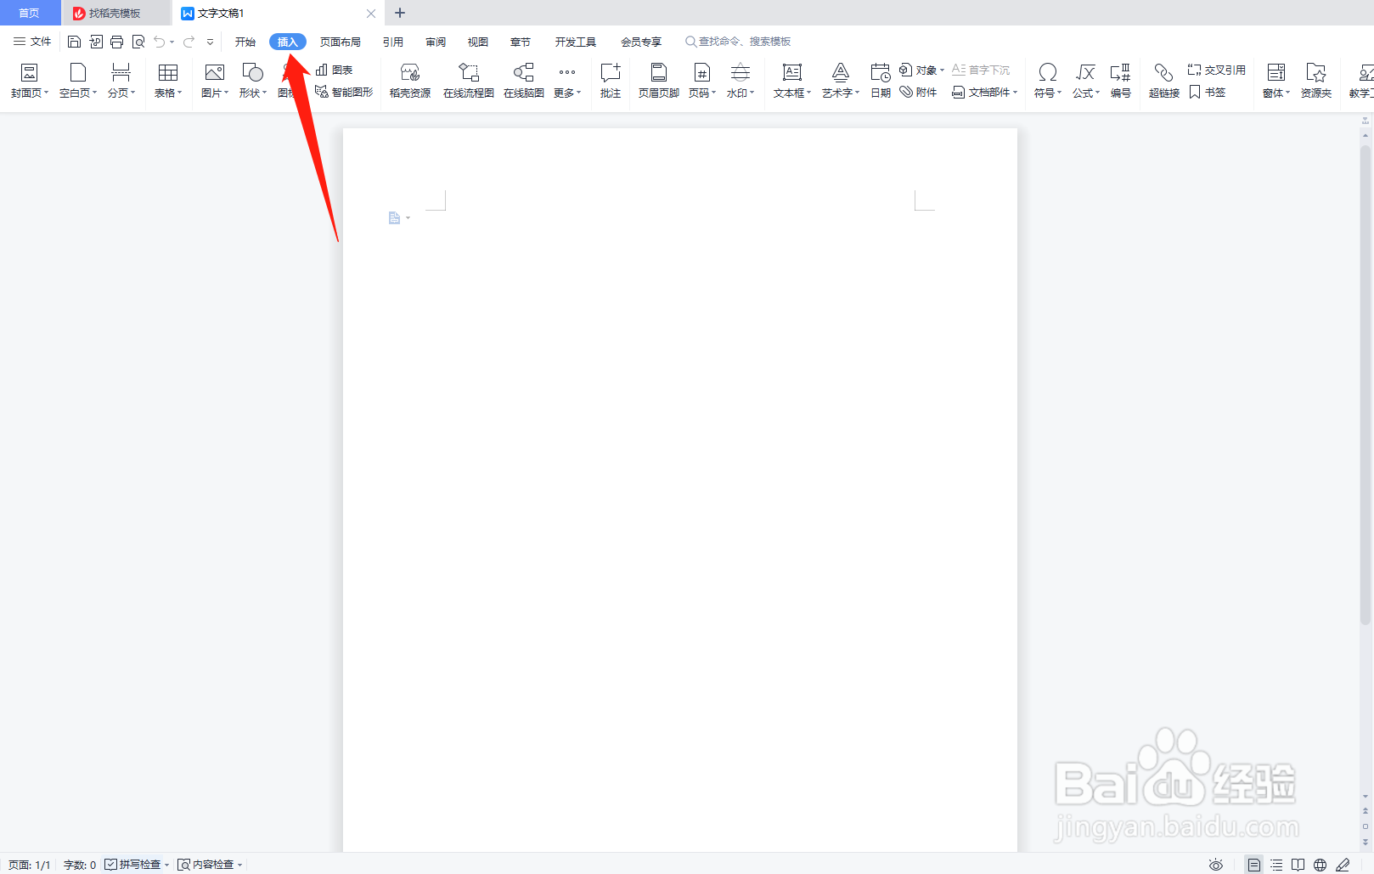The width and height of the screenshot is (1374, 874).
Task: Insert 在线流程图 online flowchart
Action: point(469,81)
